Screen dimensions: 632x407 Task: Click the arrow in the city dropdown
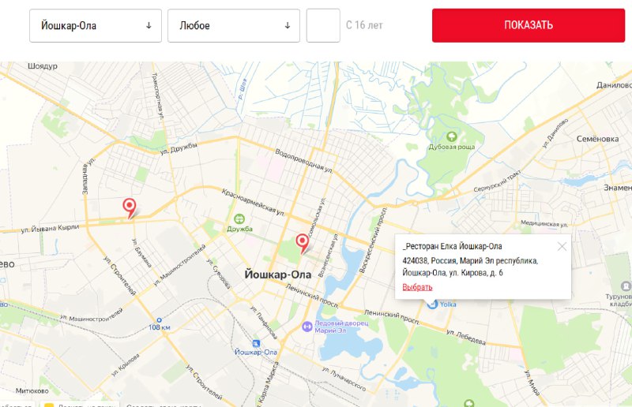click(149, 26)
